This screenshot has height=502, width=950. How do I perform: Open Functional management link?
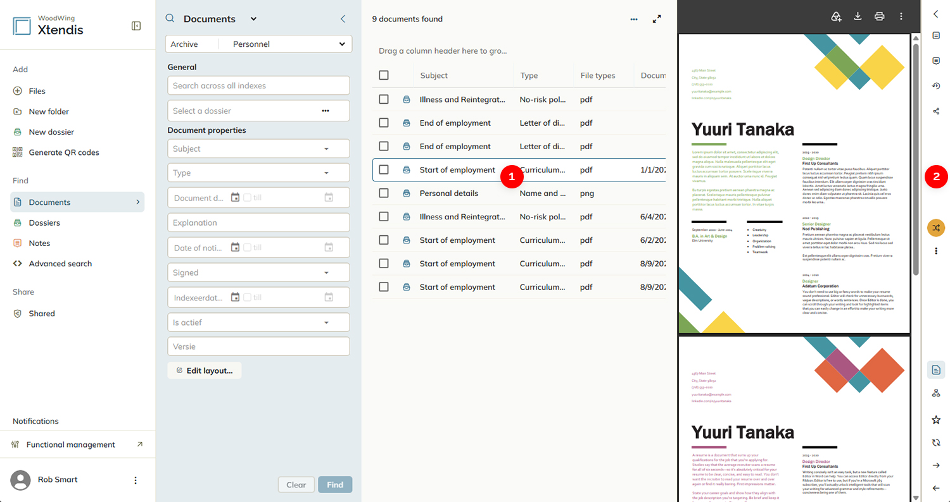(77, 444)
